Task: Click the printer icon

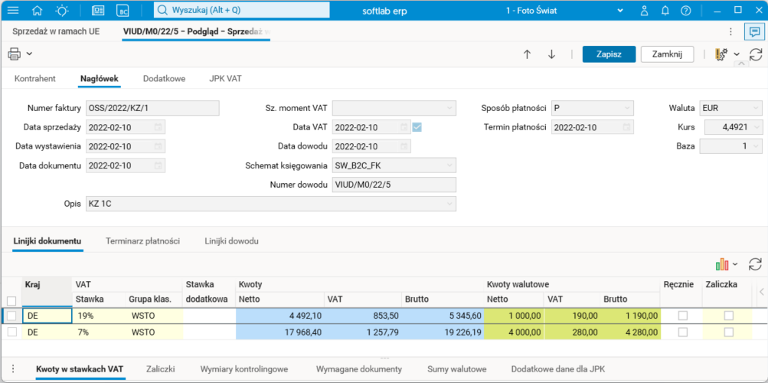Action: tap(15, 54)
